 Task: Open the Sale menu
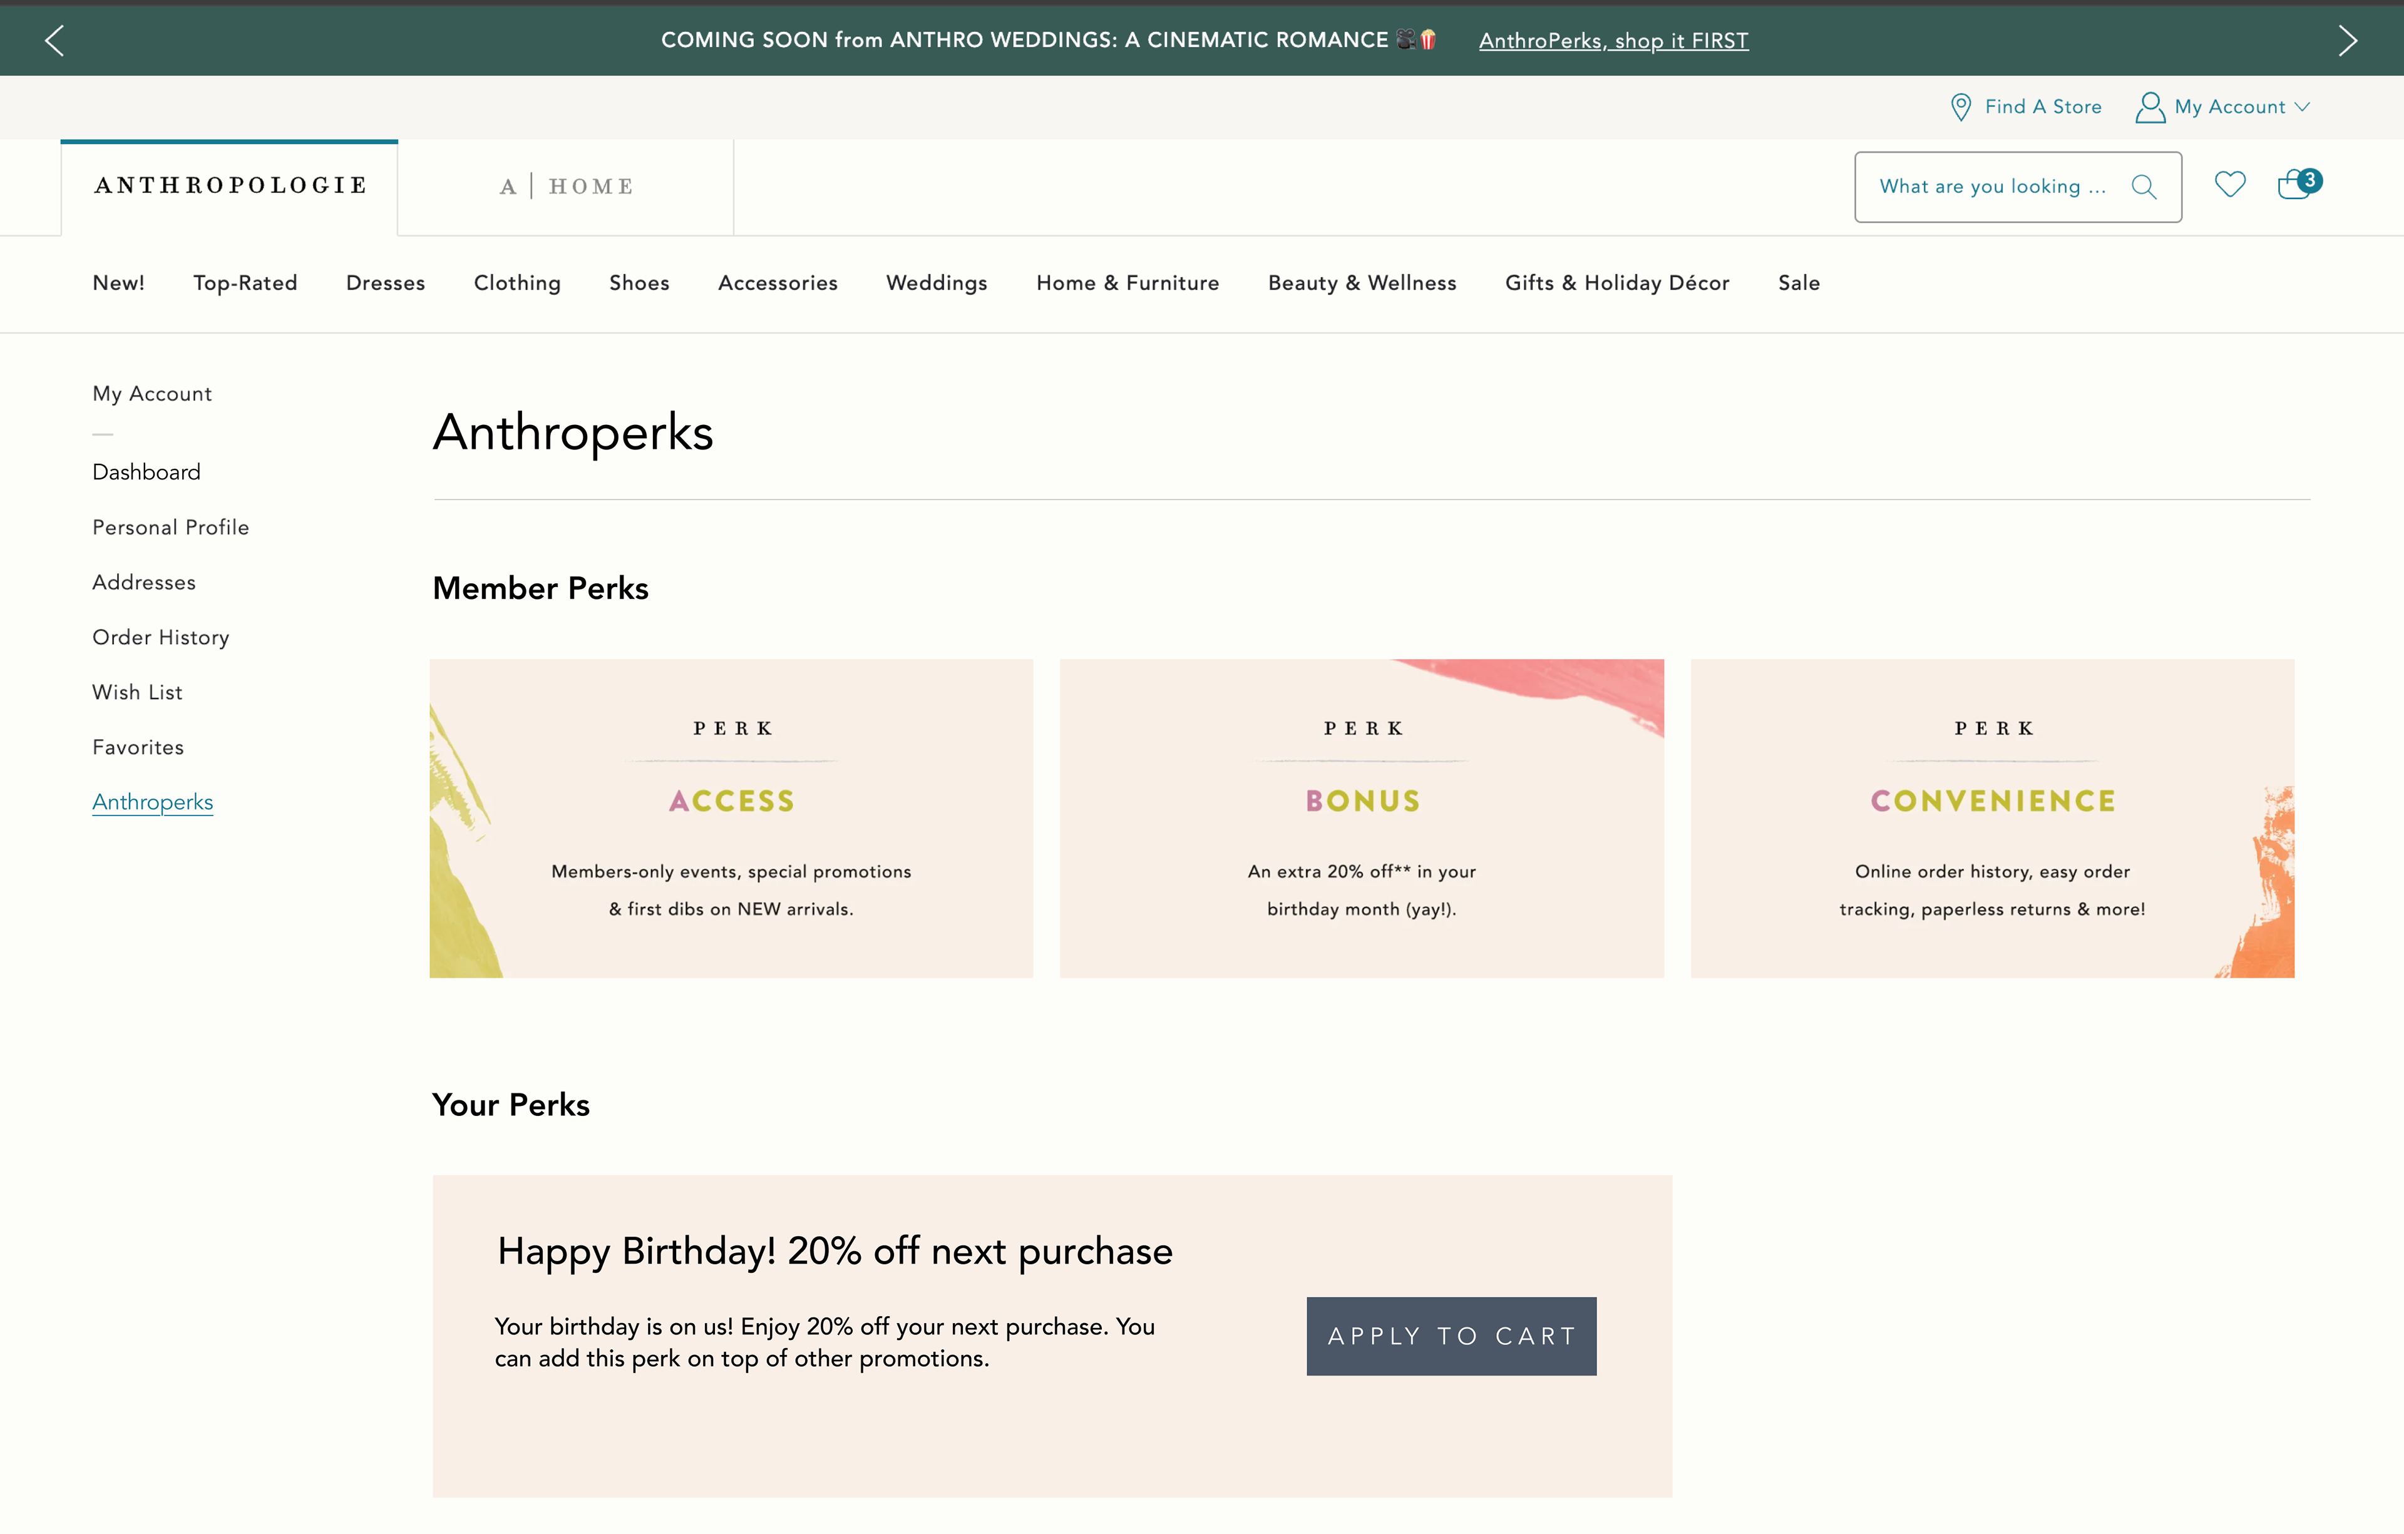(x=1798, y=284)
